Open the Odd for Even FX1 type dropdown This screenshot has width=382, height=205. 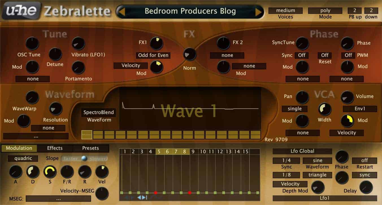(x=153, y=55)
